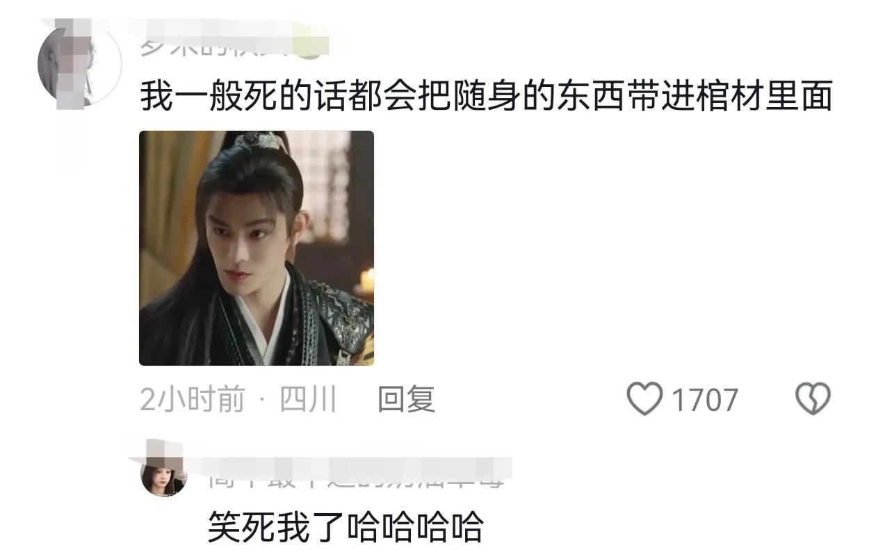
Task: Tap the yellow curtain in the photo background
Action: 165,209
